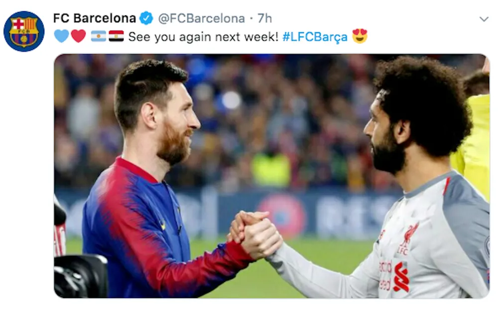The height and width of the screenshot is (310, 498).
Task: Expand the tweet options chevron menu
Action: (x=484, y=19)
